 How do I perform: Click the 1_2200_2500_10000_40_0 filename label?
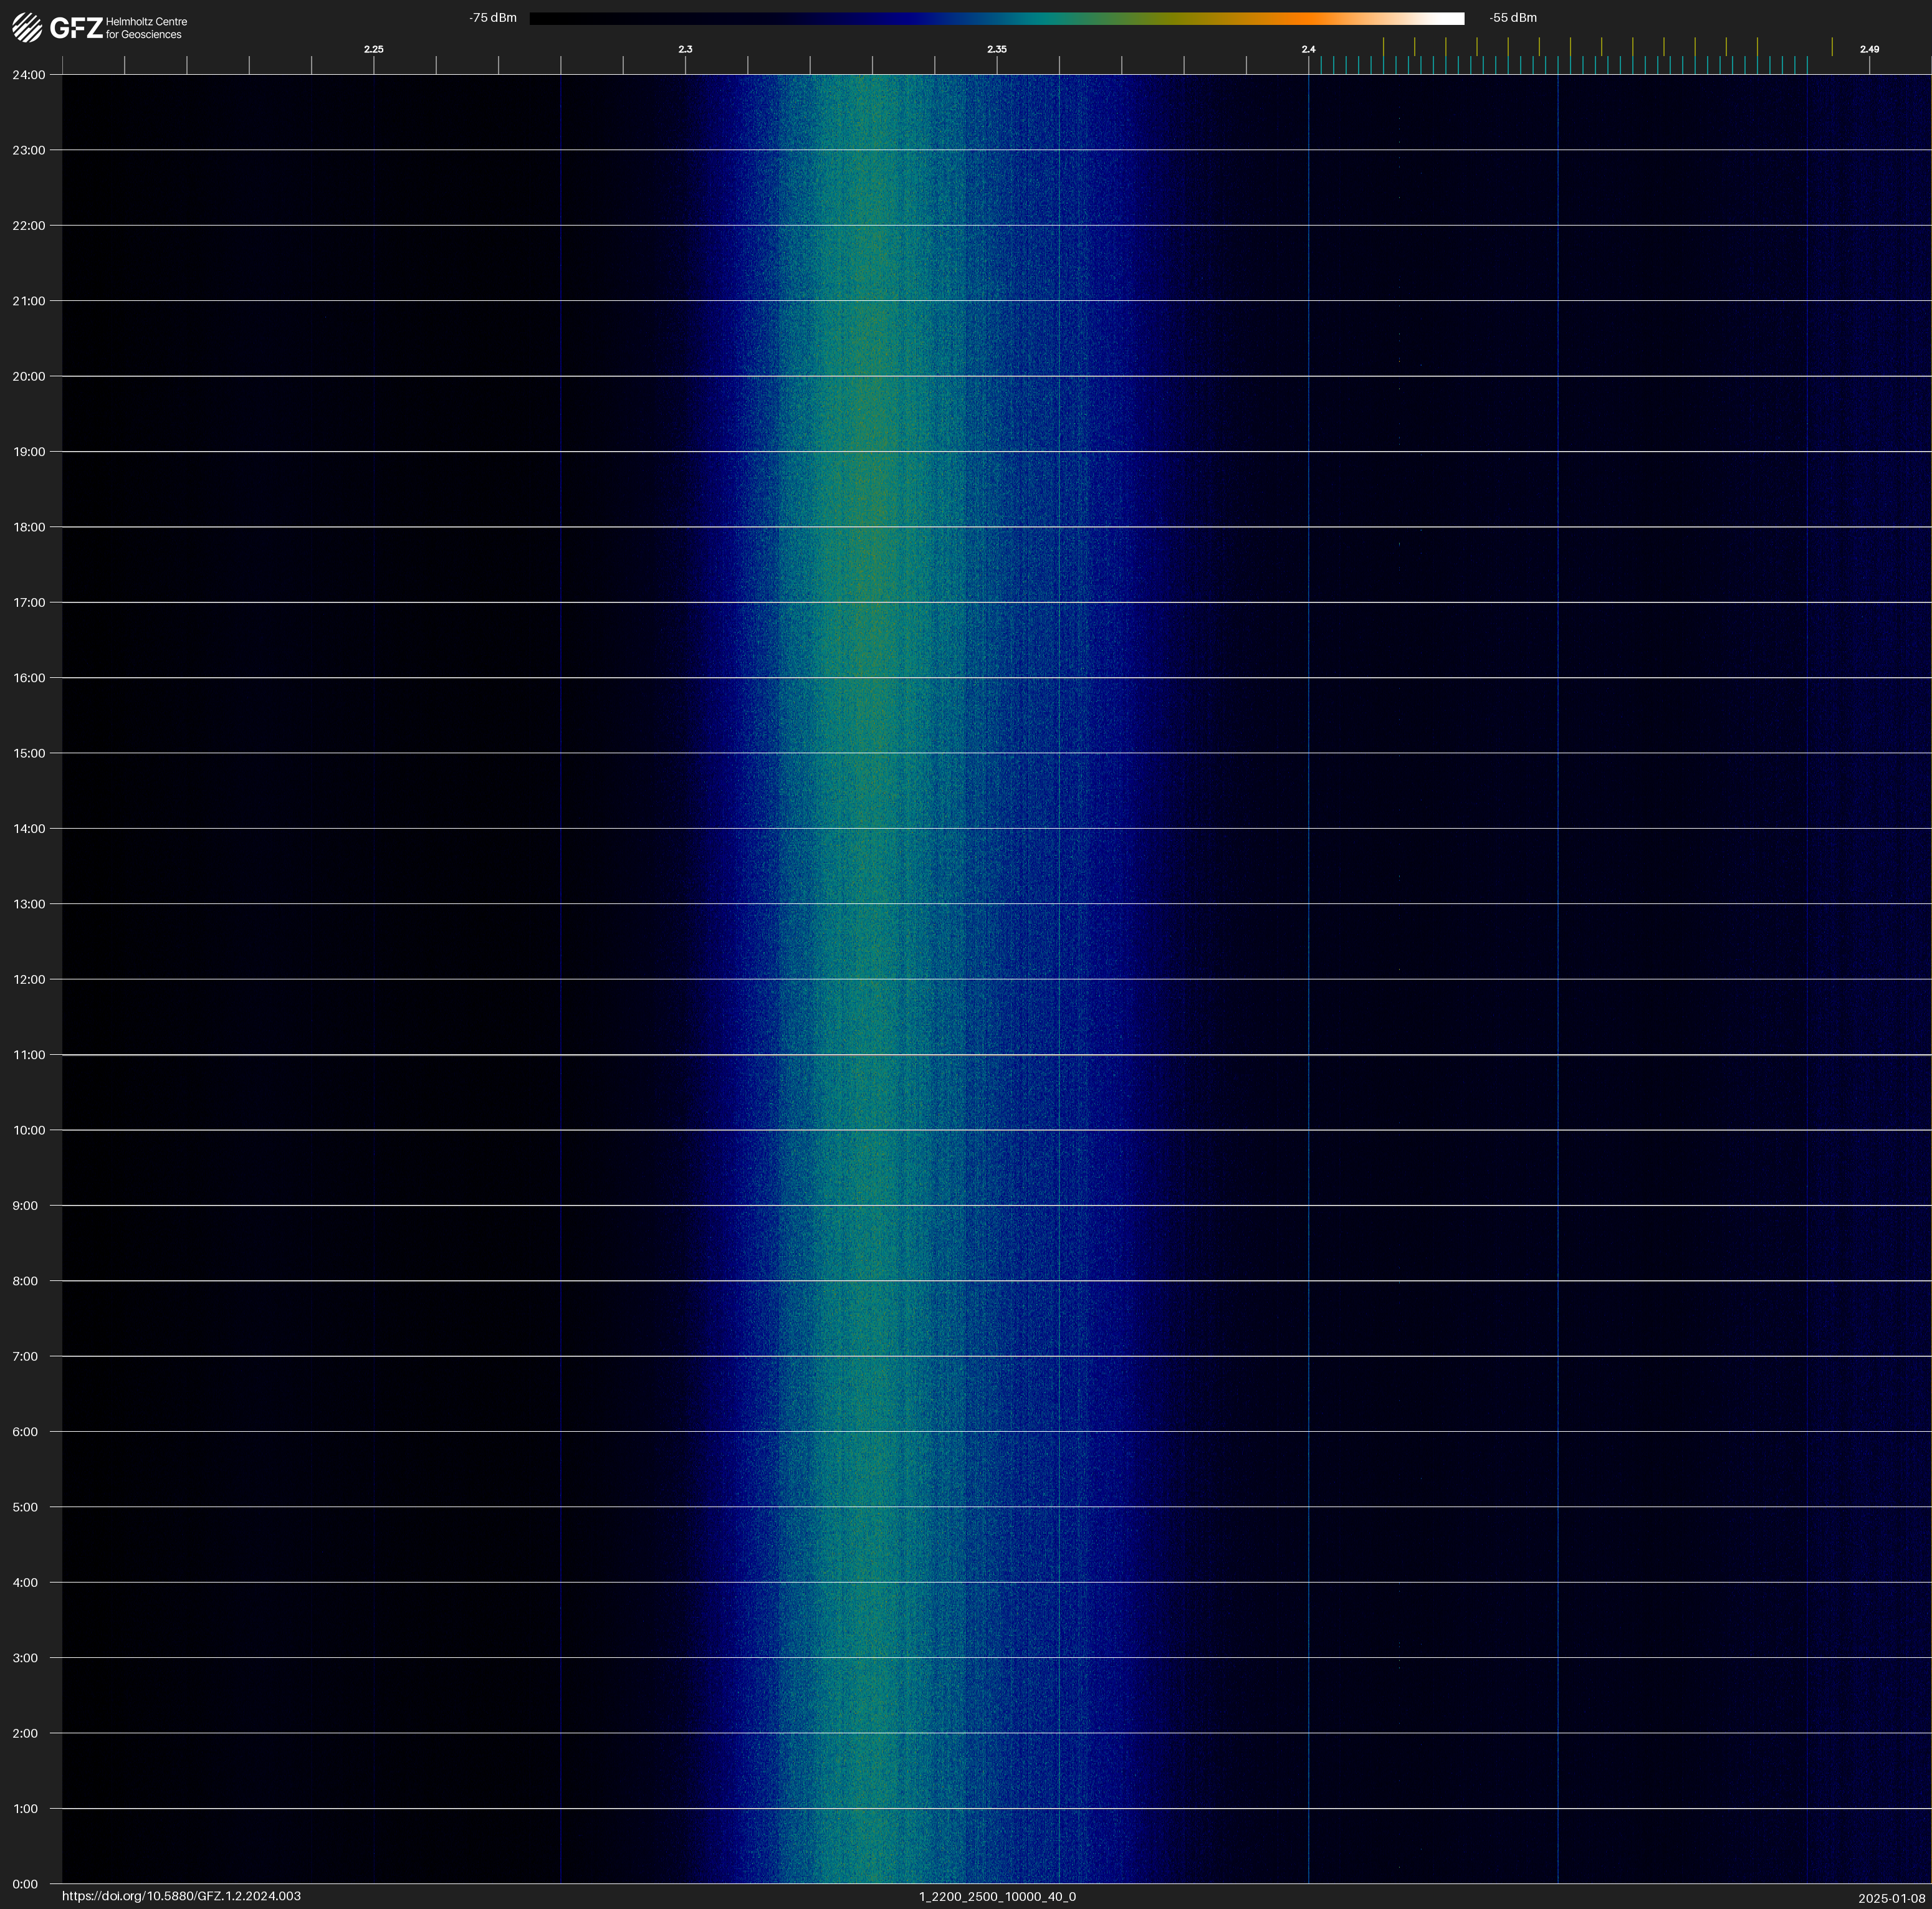point(997,1896)
